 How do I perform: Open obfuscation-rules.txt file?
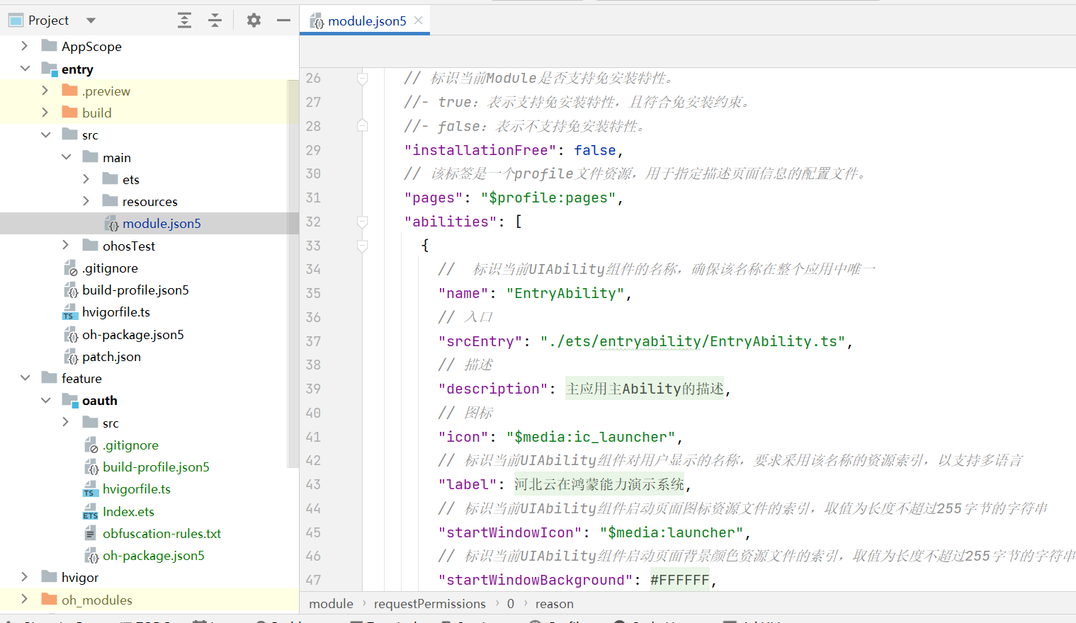click(162, 533)
